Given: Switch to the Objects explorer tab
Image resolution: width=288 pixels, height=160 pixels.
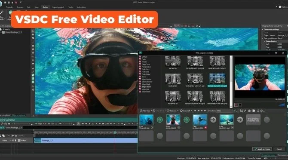Looking at the screenshot, I should pos(18,115).
